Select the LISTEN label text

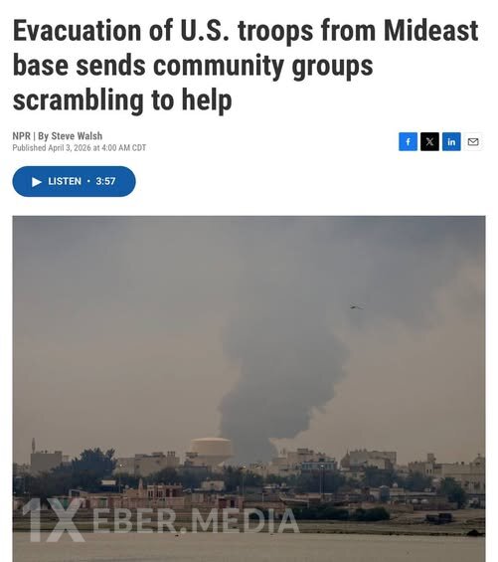click(x=65, y=181)
